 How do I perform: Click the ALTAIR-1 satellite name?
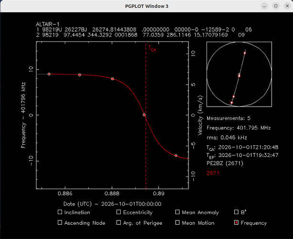pos(48,24)
